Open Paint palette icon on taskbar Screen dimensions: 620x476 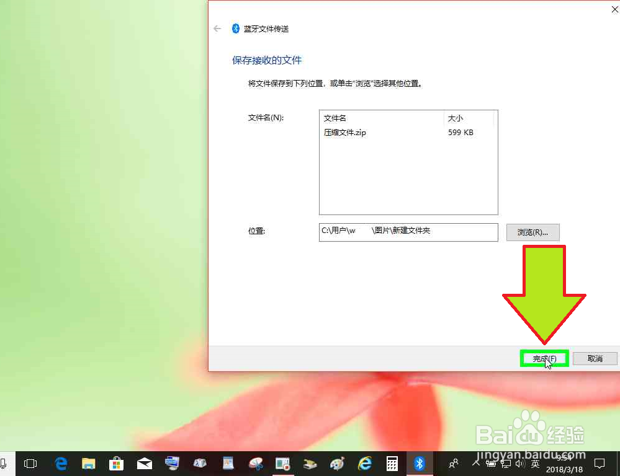(x=337, y=464)
